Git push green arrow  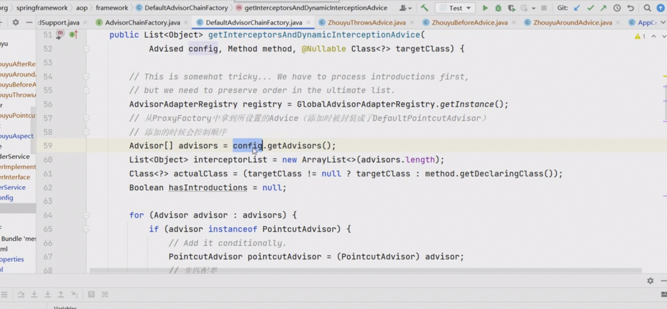coord(603,8)
